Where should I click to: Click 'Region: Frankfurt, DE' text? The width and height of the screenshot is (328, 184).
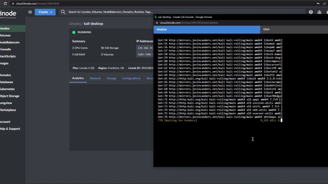[111, 68]
